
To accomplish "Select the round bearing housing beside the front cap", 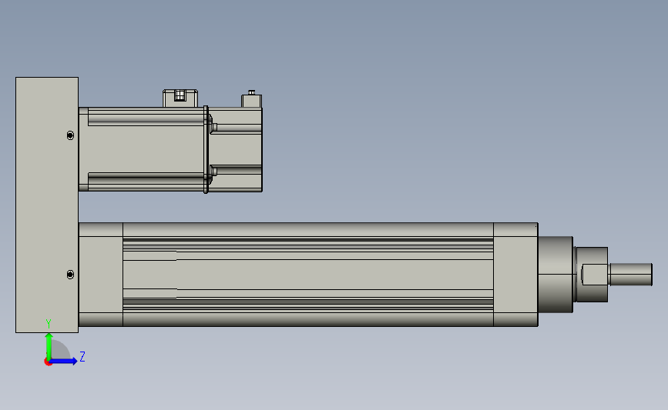I will 556,275.
